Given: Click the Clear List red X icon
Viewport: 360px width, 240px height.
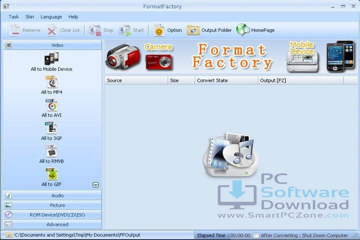Looking at the screenshot, I should [51, 30].
